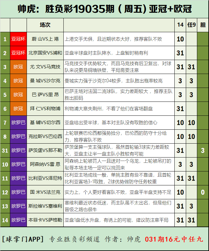
Task: Click match cell '阿森纳VS雷 恩'
Action: coord(45,164)
